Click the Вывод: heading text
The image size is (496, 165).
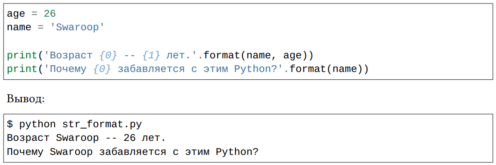[x=26, y=99]
